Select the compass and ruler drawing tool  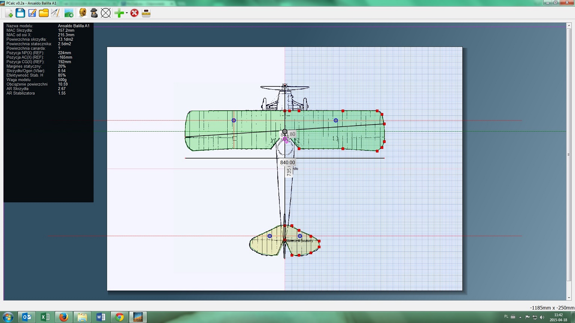tap(55, 13)
